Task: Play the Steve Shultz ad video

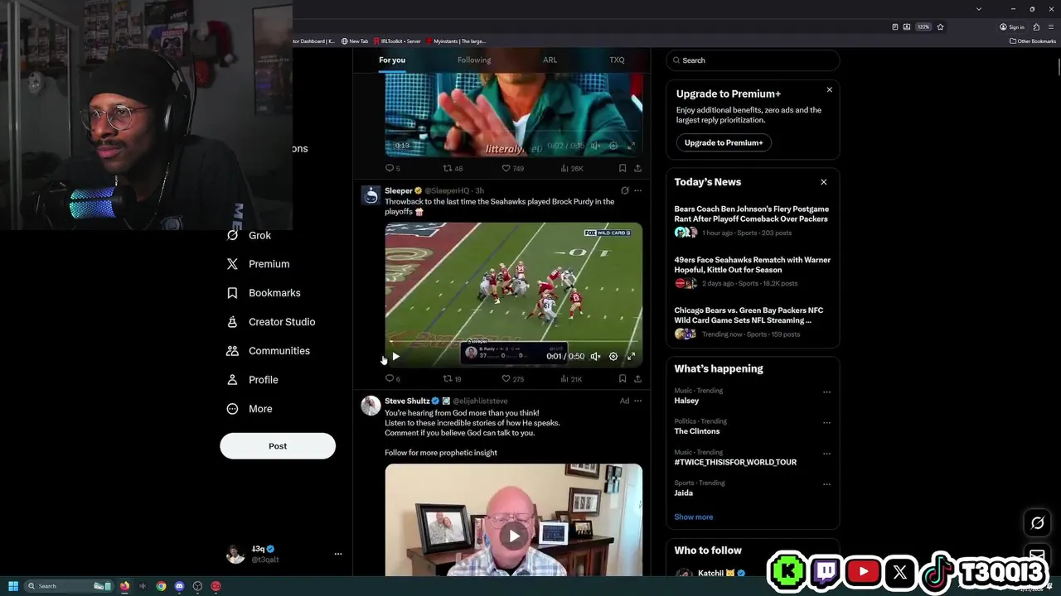Action: [x=514, y=536]
